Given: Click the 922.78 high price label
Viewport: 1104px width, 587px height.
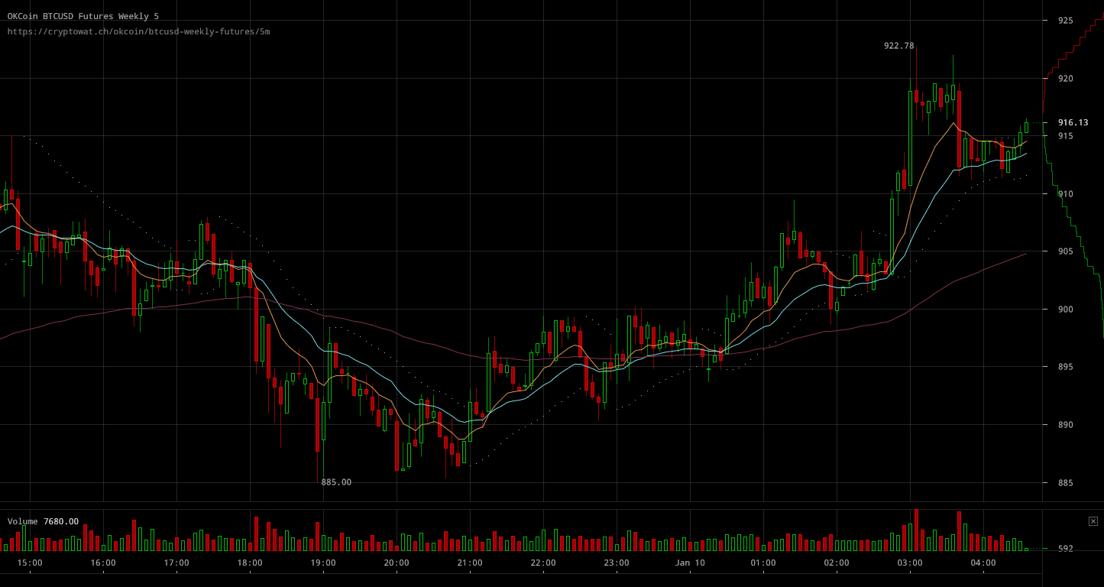Looking at the screenshot, I should tap(898, 46).
